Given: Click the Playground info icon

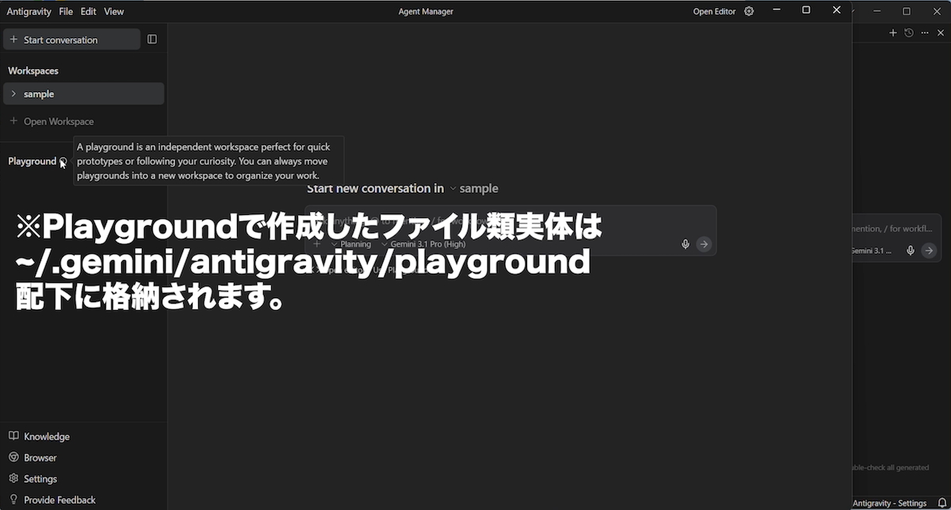Looking at the screenshot, I should coord(63,161).
